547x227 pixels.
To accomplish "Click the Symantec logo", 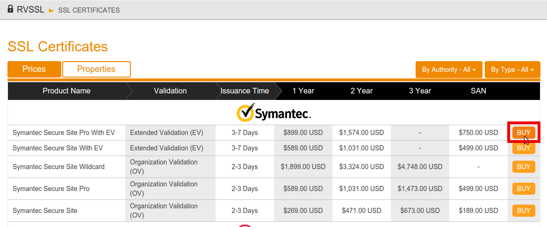I will [x=273, y=113].
